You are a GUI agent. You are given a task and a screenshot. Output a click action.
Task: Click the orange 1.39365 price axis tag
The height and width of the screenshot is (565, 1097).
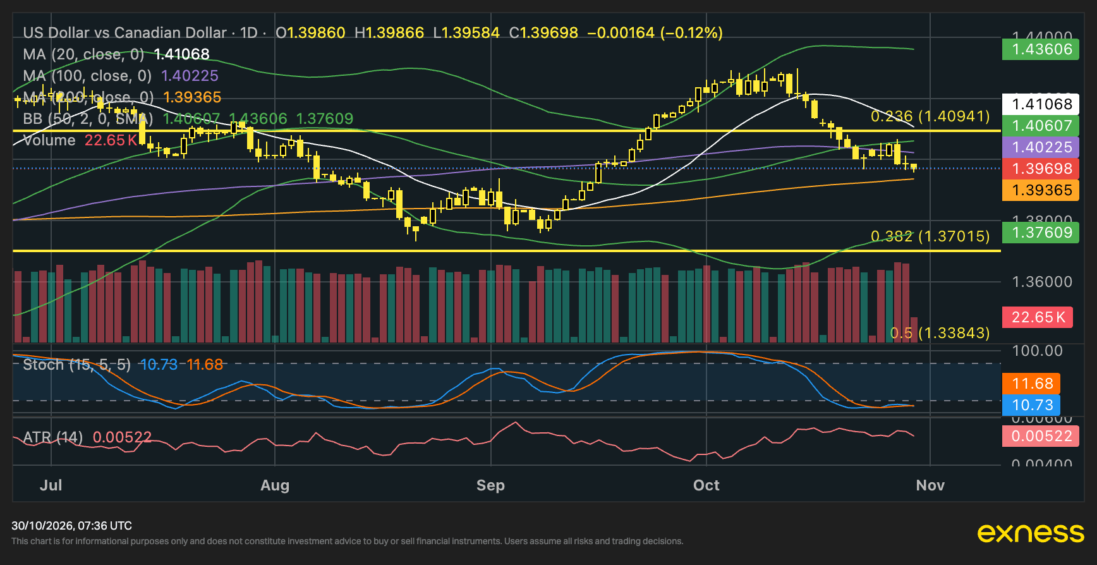pyautogui.click(x=1041, y=190)
